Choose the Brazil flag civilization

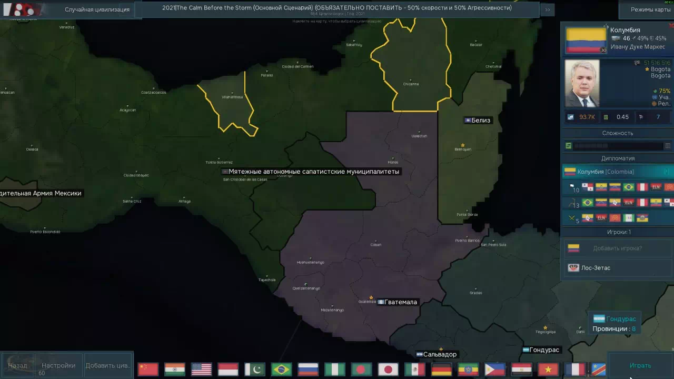click(282, 370)
